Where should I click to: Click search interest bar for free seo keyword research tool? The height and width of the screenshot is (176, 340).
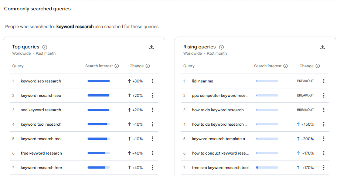267,167
